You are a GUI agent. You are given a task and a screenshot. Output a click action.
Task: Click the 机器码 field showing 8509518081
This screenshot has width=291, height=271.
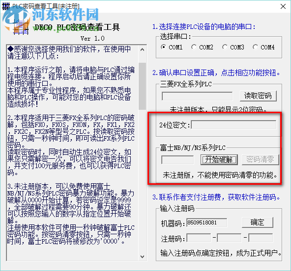[x=206, y=222]
